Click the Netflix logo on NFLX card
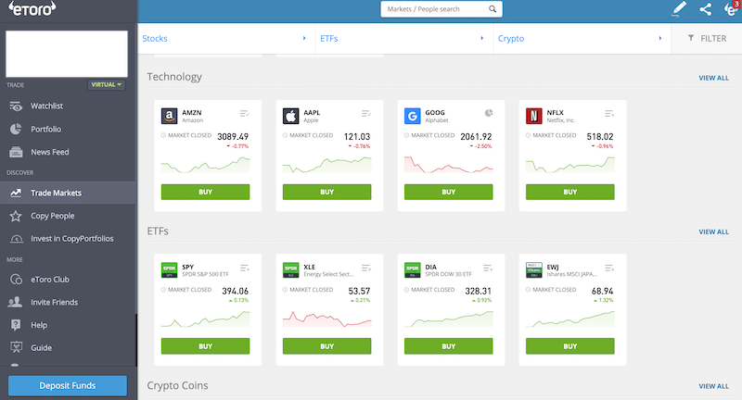Screen dimensions: 742x400 coord(534,116)
